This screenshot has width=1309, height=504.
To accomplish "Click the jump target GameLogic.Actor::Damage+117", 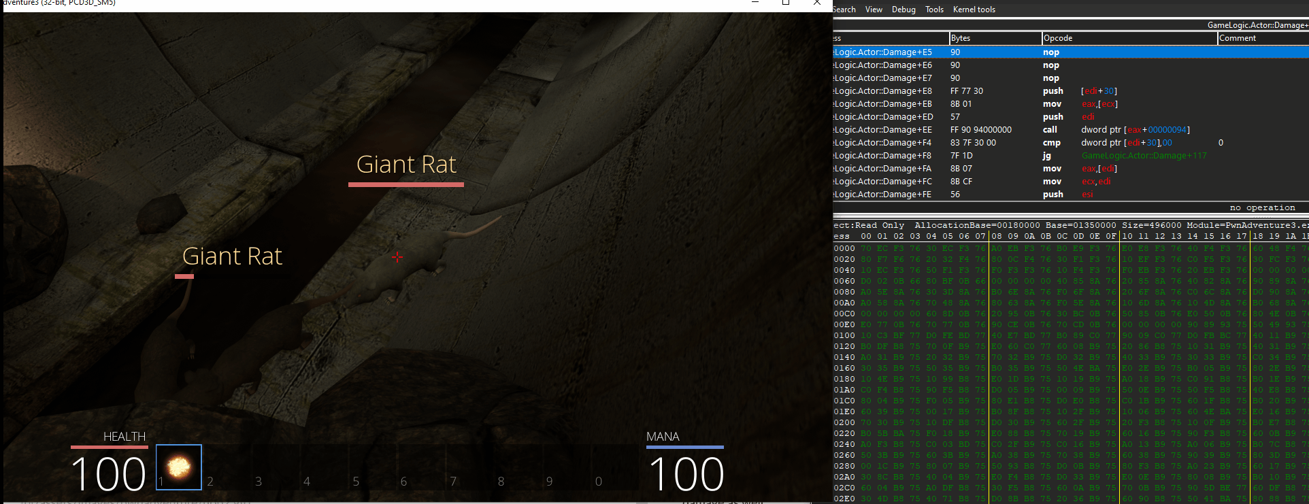I will coord(1144,156).
